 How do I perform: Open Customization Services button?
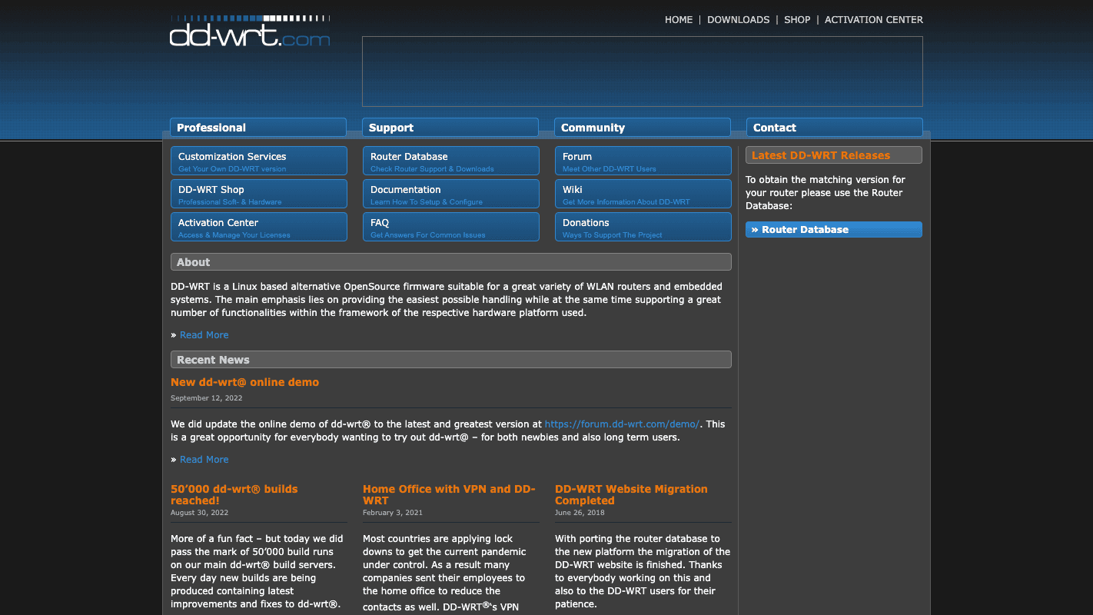coord(259,161)
